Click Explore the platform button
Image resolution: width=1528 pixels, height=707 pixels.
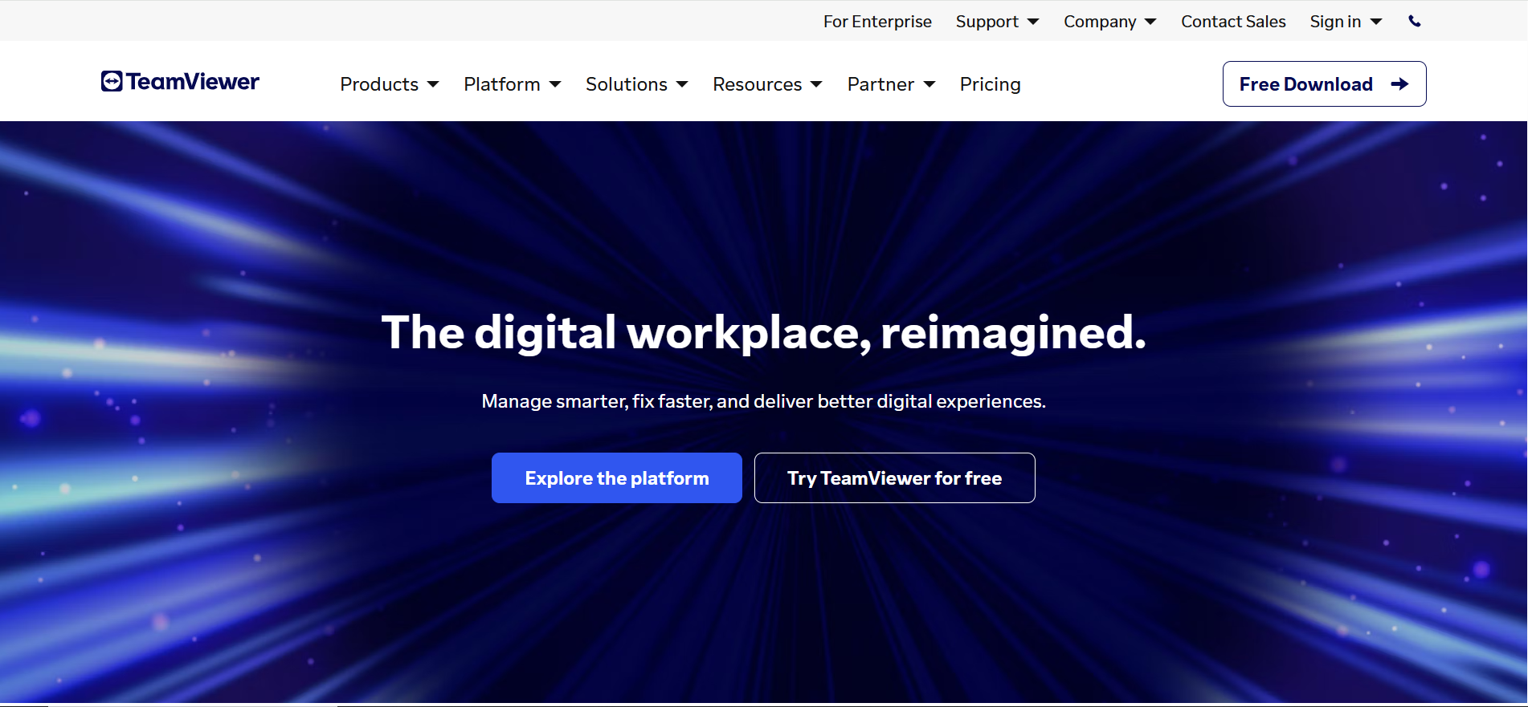[617, 478]
